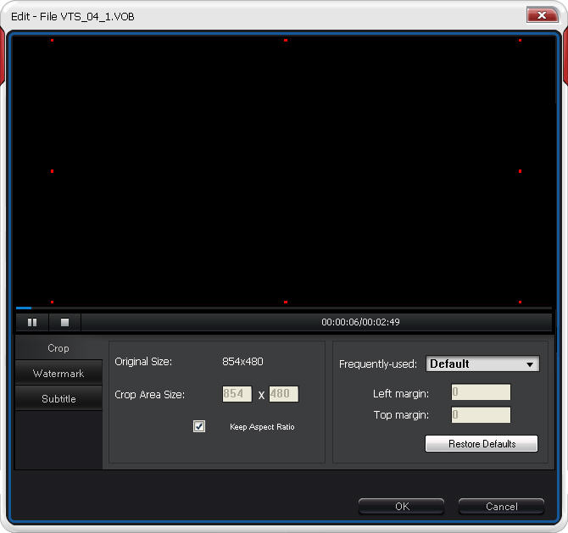This screenshot has width=568, height=533.
Task: Cancel the edit dialog
Action: [x=501, y=507]
